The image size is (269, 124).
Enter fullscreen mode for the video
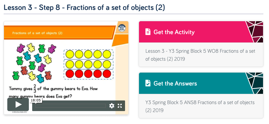(x=120, y=106)
